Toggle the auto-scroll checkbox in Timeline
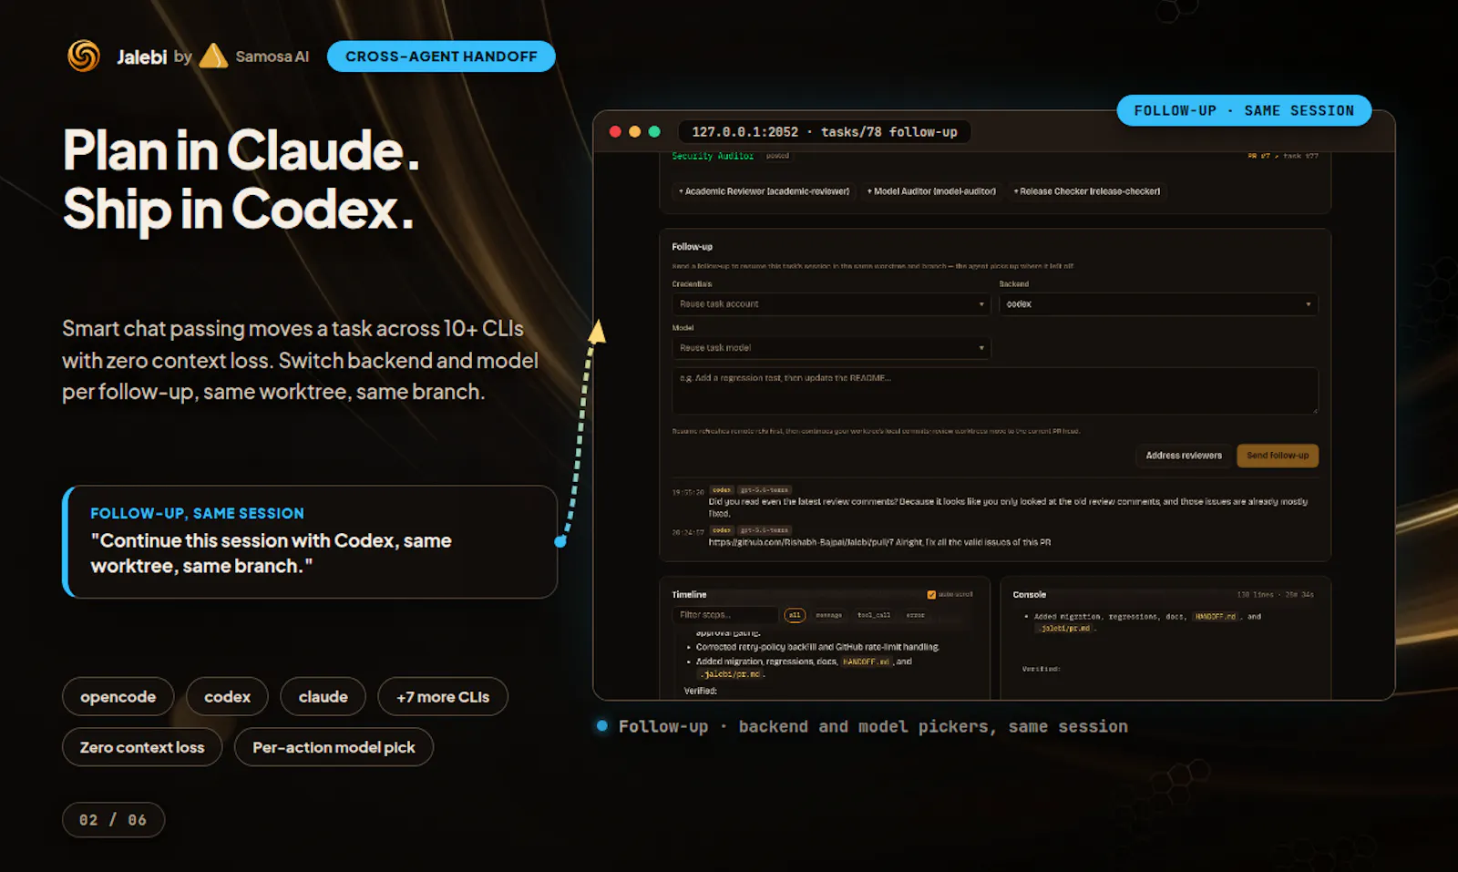This screenshot has height=872, width=1458. (931, 595)
